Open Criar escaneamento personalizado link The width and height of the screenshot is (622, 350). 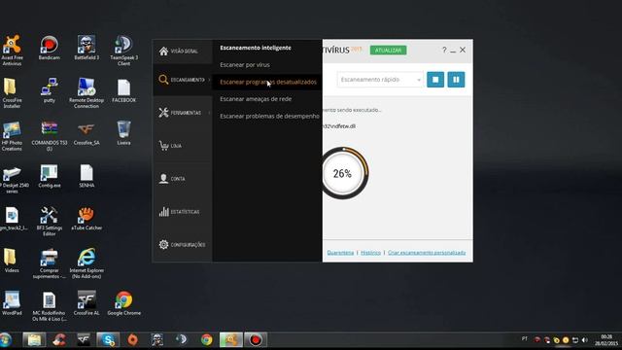(x=427, y=253)
